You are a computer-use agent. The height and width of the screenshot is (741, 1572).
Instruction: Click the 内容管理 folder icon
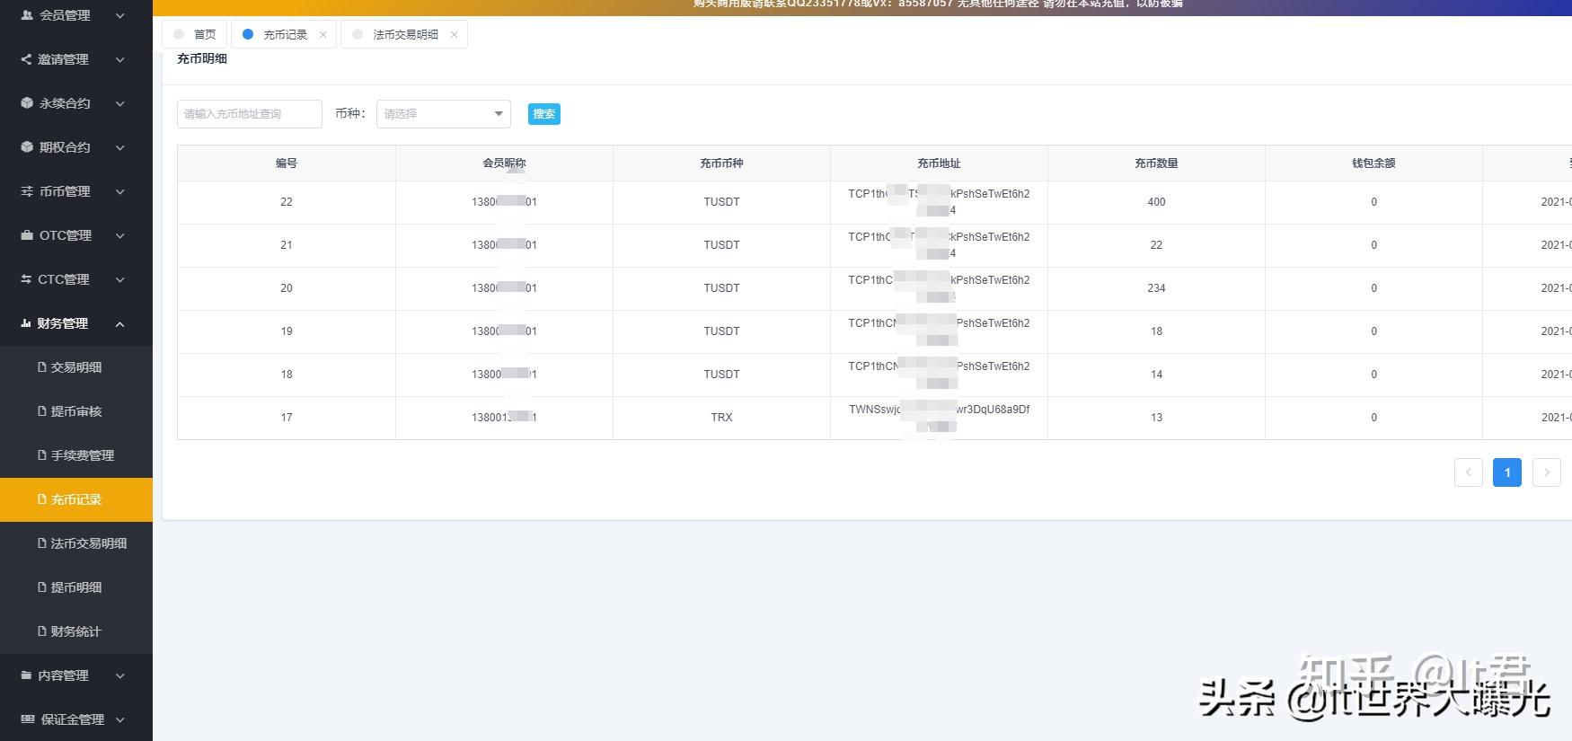tap(26, 675)
